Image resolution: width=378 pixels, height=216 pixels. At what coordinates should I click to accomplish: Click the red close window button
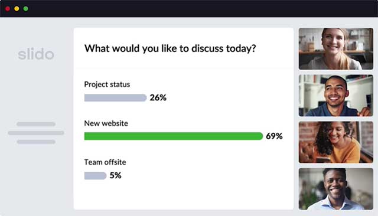click(x=8, y=9)
